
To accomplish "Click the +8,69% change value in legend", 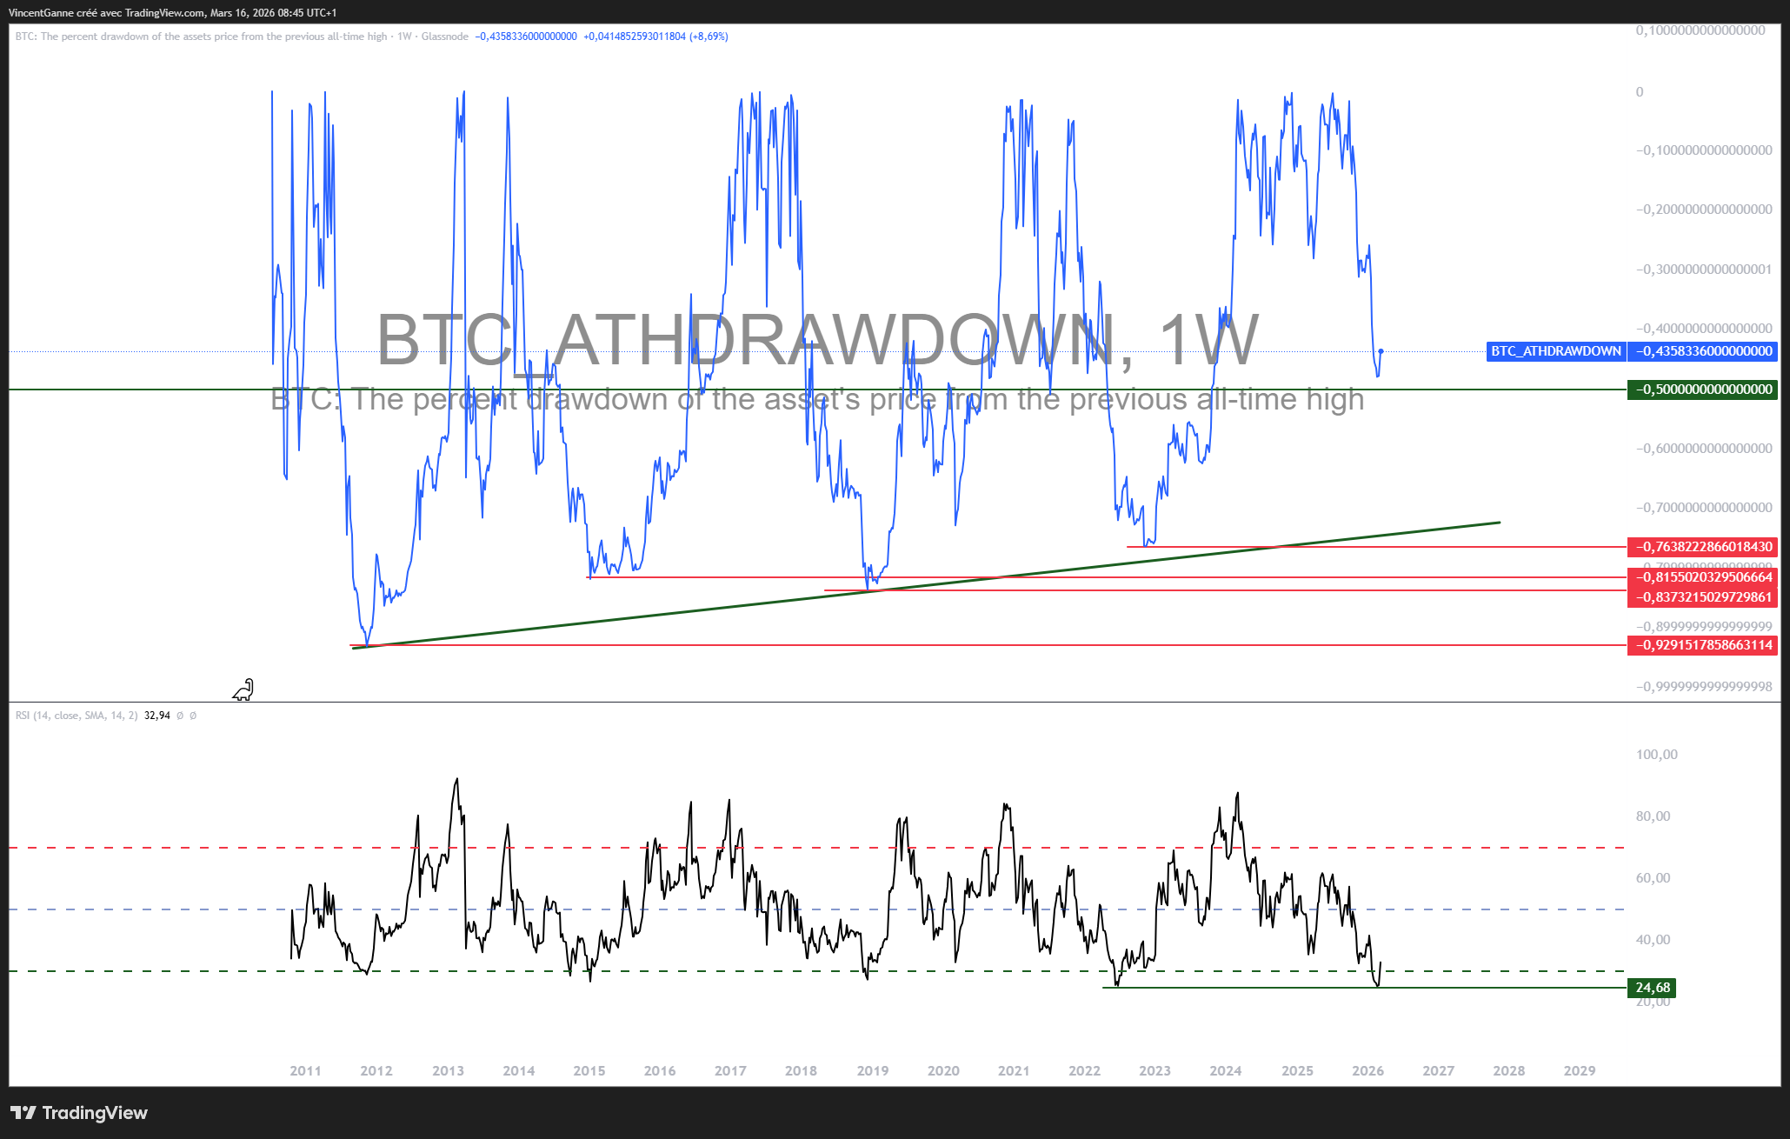I will click(x=709, y=37).
